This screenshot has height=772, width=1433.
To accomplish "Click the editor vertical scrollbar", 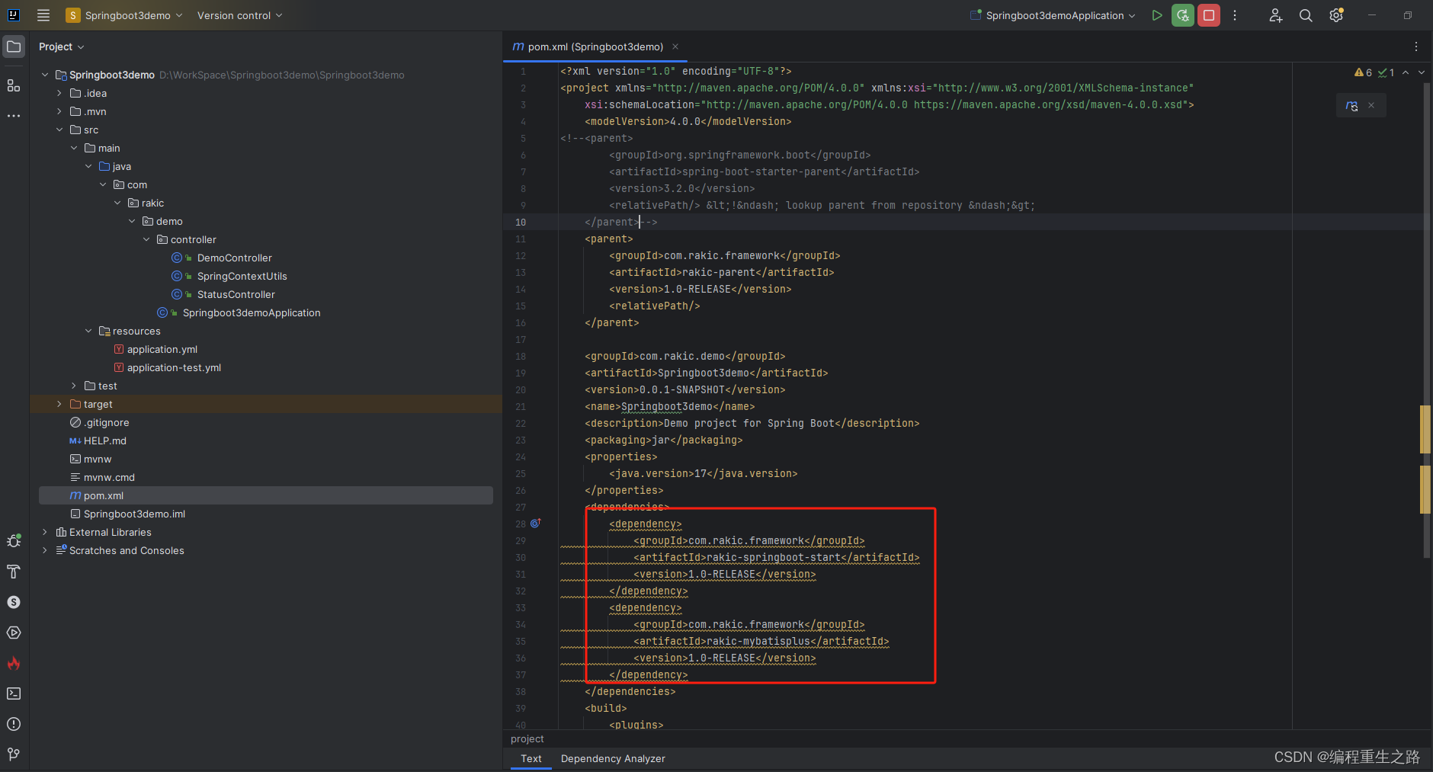I will (x=1426, y=320).
